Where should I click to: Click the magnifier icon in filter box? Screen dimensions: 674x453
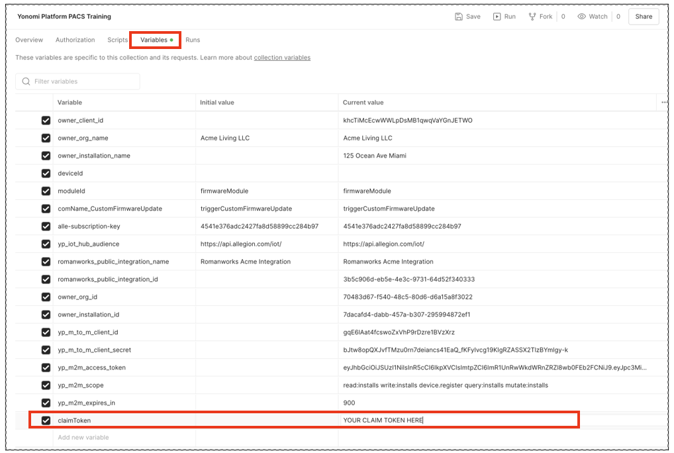pos(26,81)
